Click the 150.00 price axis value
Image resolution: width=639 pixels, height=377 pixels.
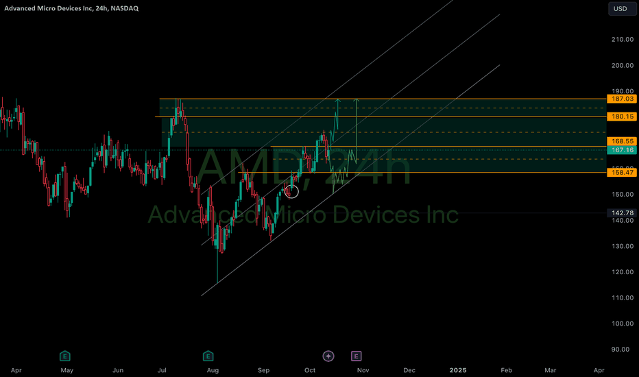623,195
